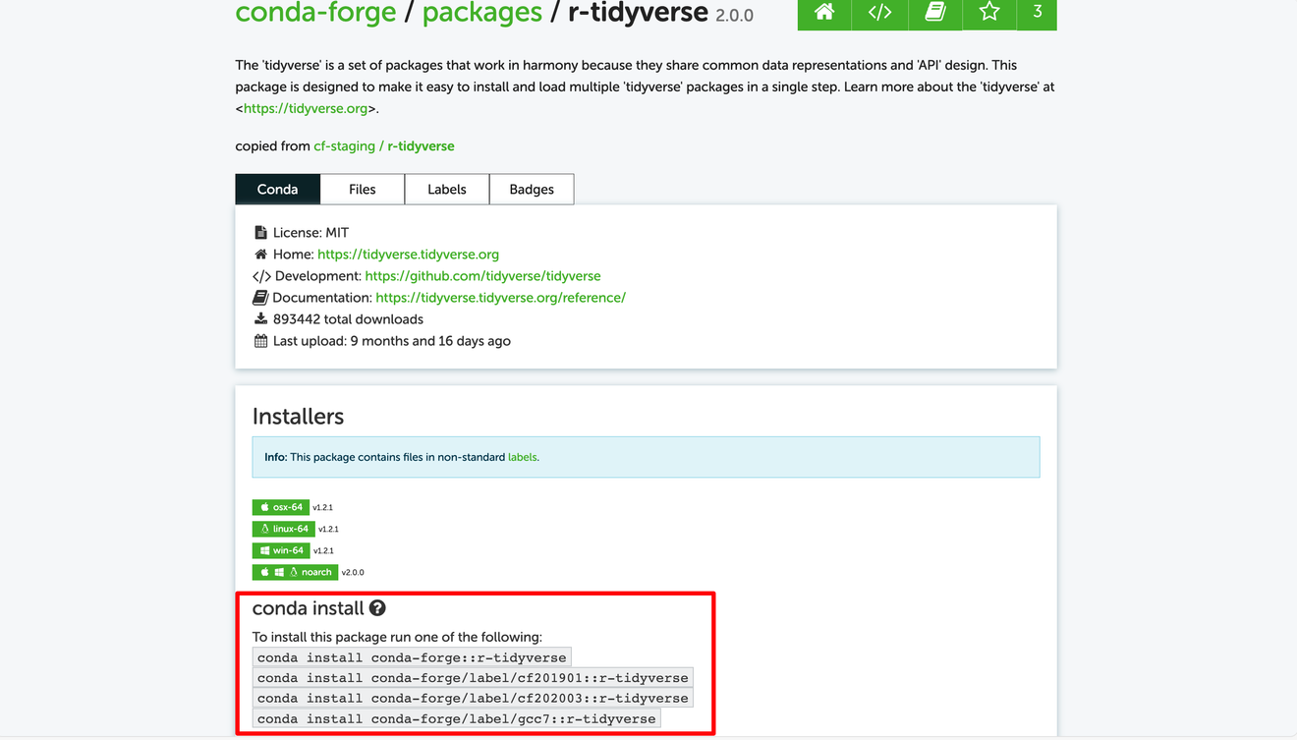Select the osx-64 platform badge

click(281, 507)
